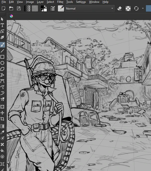This screenshot has height=171, width=151.
Task: Swap foreground and background colors
Action: pyautogui.click(x=45, y=7)
